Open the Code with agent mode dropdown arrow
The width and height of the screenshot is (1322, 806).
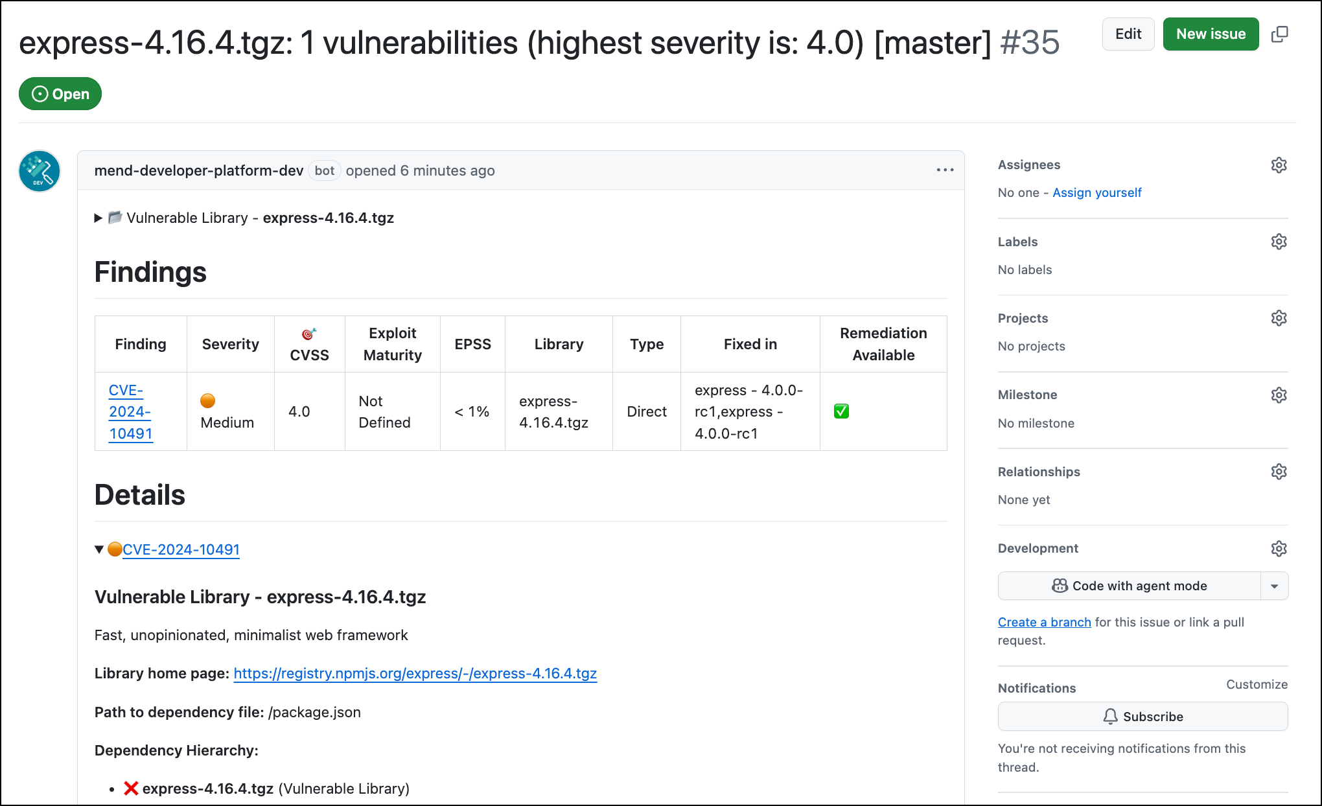1274,586
